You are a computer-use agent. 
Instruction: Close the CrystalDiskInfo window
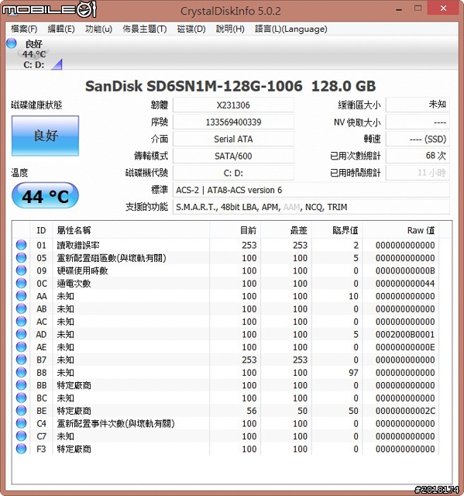pyautogui.click(x=443, y=9)
